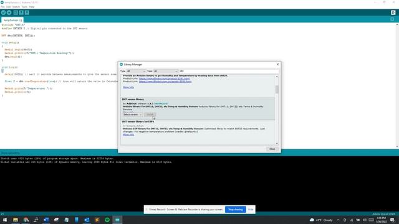Open the first dfrobot Product Link URL
399x224 pixels.
tap(165, 79)
